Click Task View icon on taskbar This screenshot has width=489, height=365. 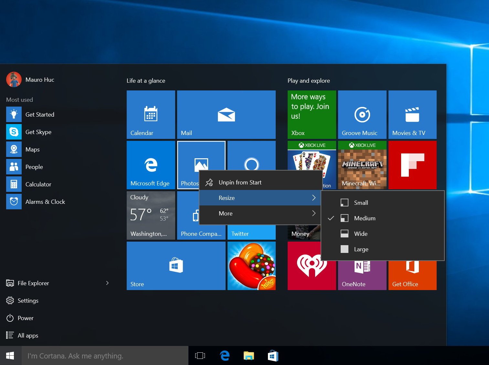[x=200, y=356]
